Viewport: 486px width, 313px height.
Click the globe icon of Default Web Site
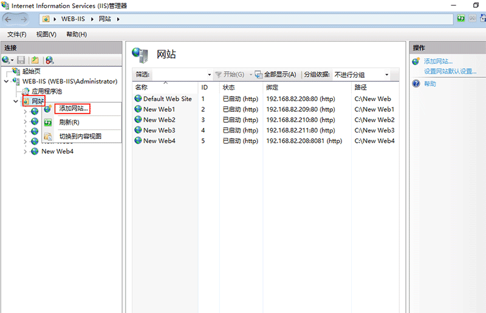(x=138, y=98)
